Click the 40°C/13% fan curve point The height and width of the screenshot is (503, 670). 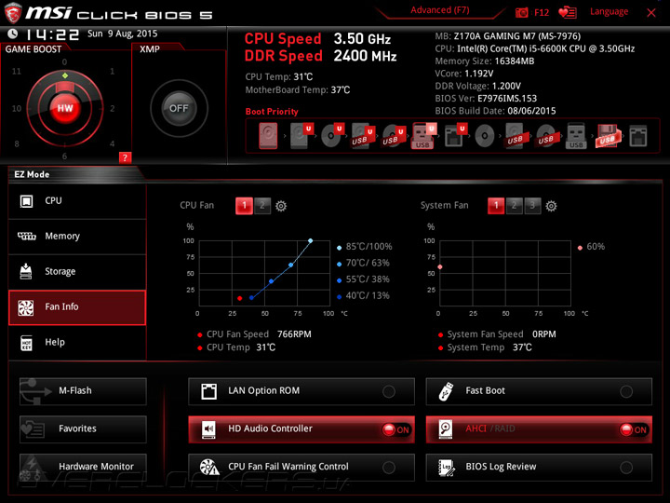coord(251,298)
